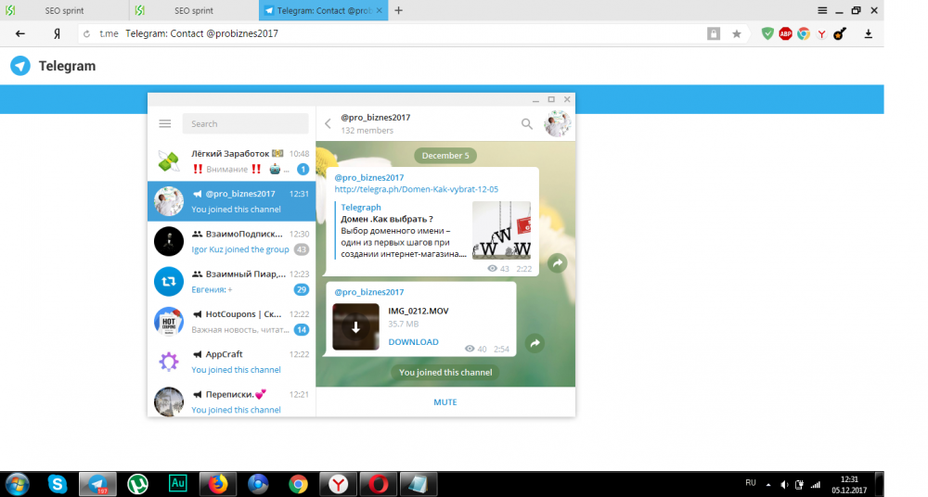Click the back arrow in chat header
This screenshot has width=928, height=497.
pyautogui.click(x=328, y=123)
